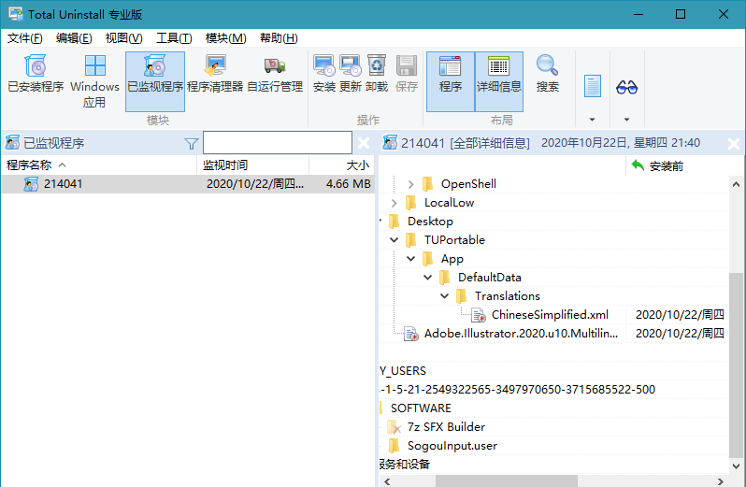Expand the OpenShell folder
746x487 pixels.
[x=410, y=184]
